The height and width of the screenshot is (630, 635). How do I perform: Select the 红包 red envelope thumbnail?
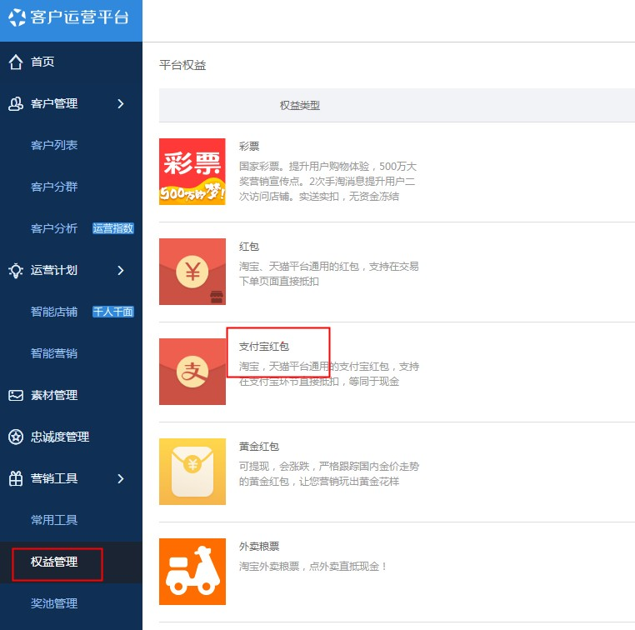click(x=192, y=272)
